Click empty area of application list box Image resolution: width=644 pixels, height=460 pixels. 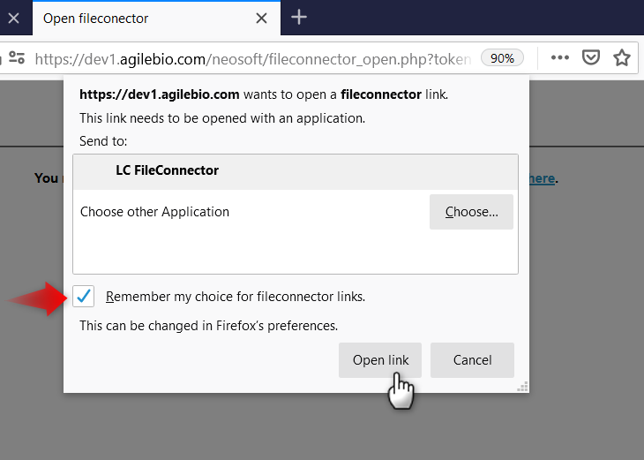296,253
